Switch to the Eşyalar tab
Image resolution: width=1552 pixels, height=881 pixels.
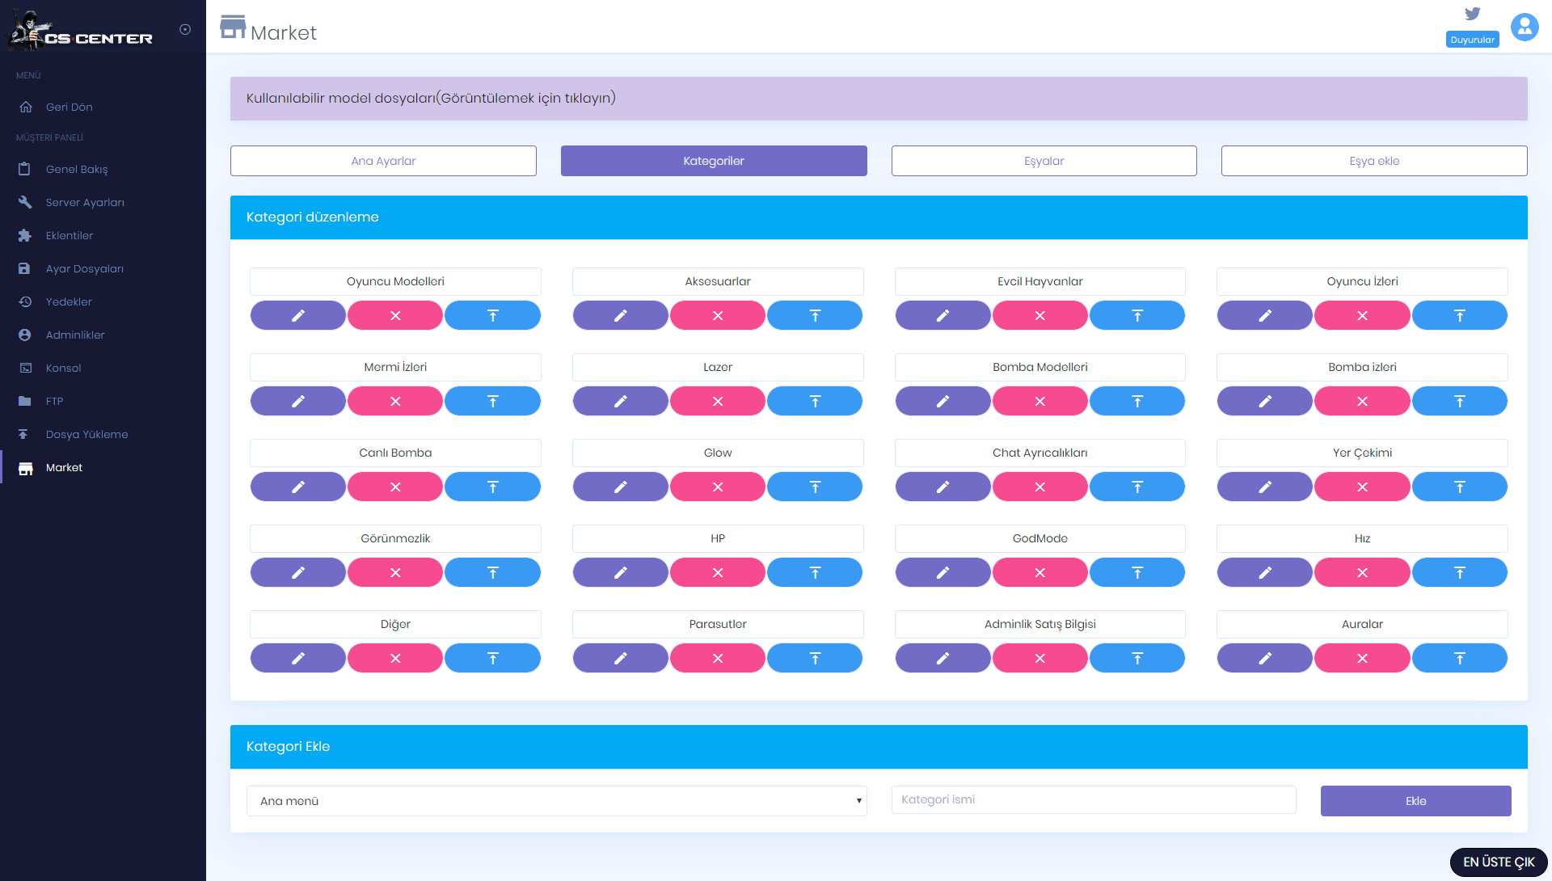pos(1044,161)
